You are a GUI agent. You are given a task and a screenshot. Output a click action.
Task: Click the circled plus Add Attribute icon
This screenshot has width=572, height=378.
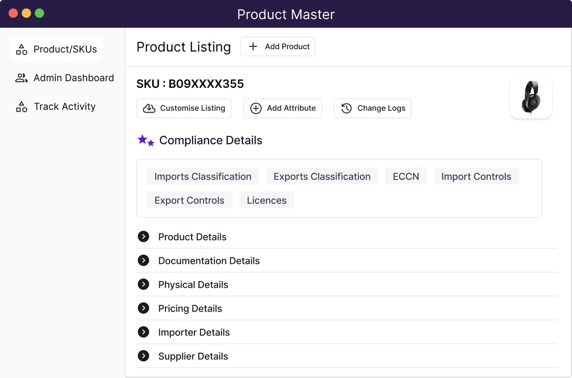click(x=256, y=108)
